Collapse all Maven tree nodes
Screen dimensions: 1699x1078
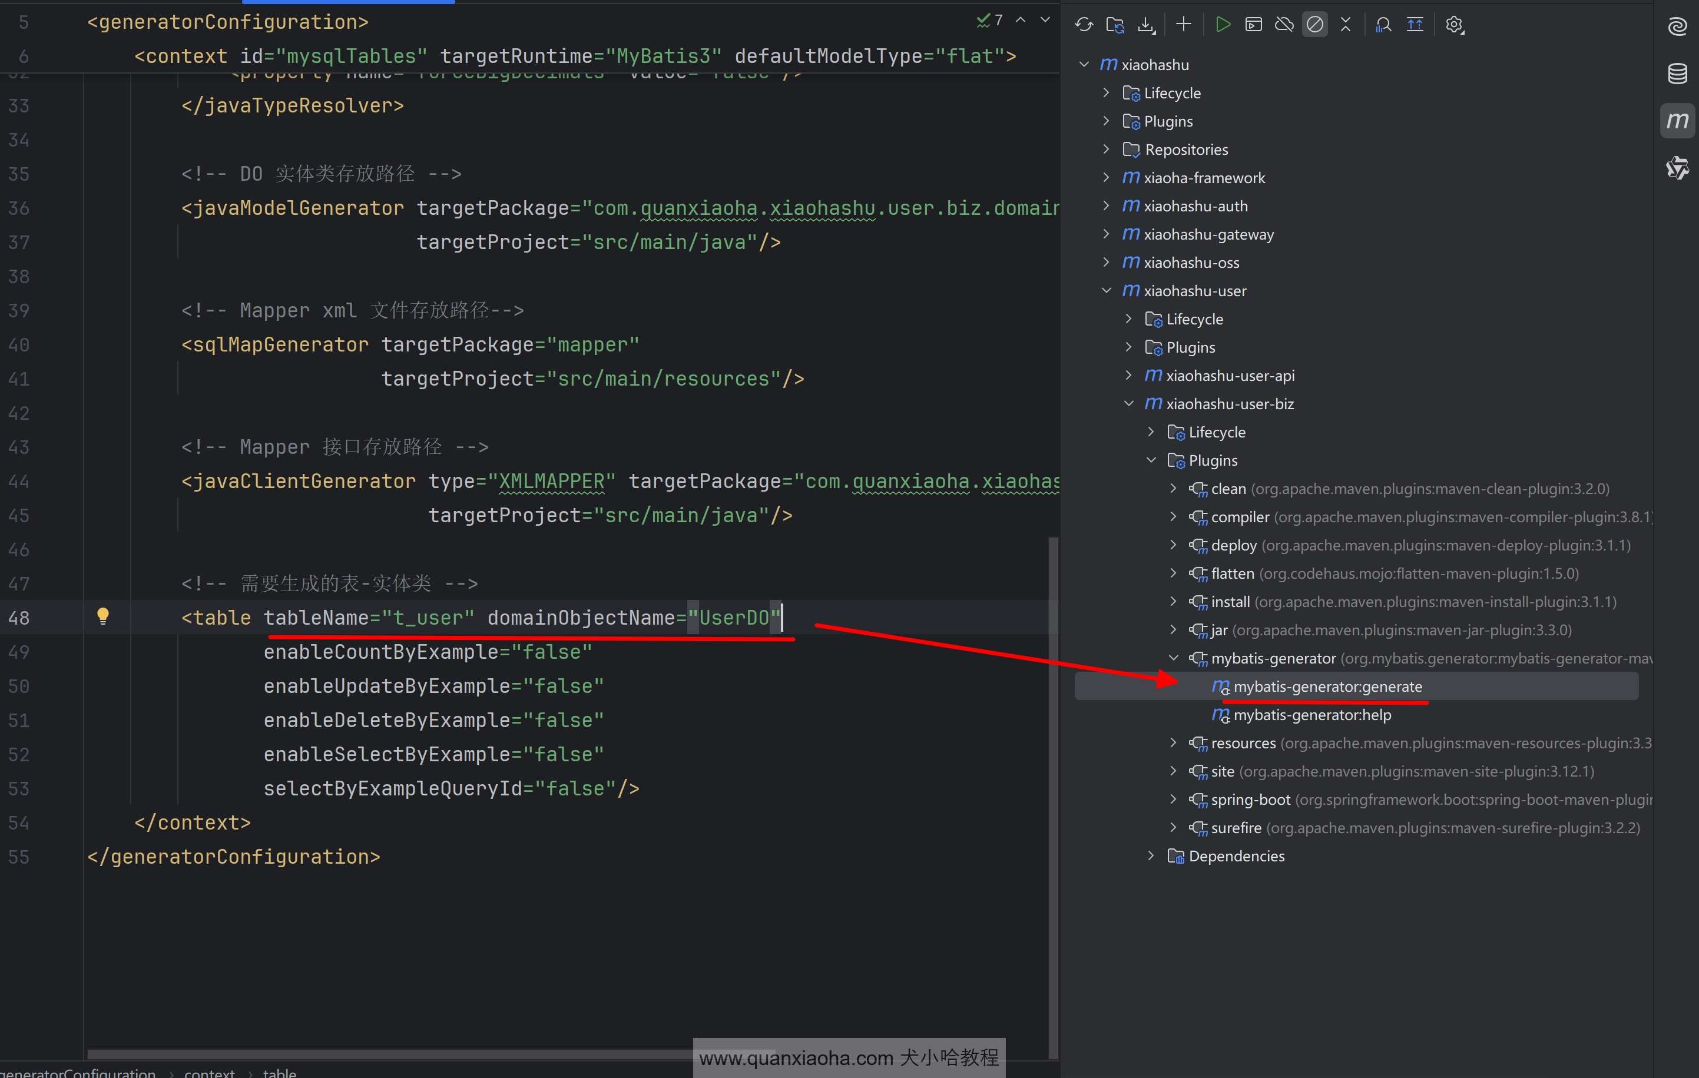click(1346, 25)
